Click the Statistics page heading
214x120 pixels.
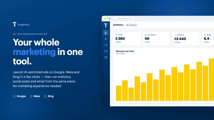(x=118, y=25)
